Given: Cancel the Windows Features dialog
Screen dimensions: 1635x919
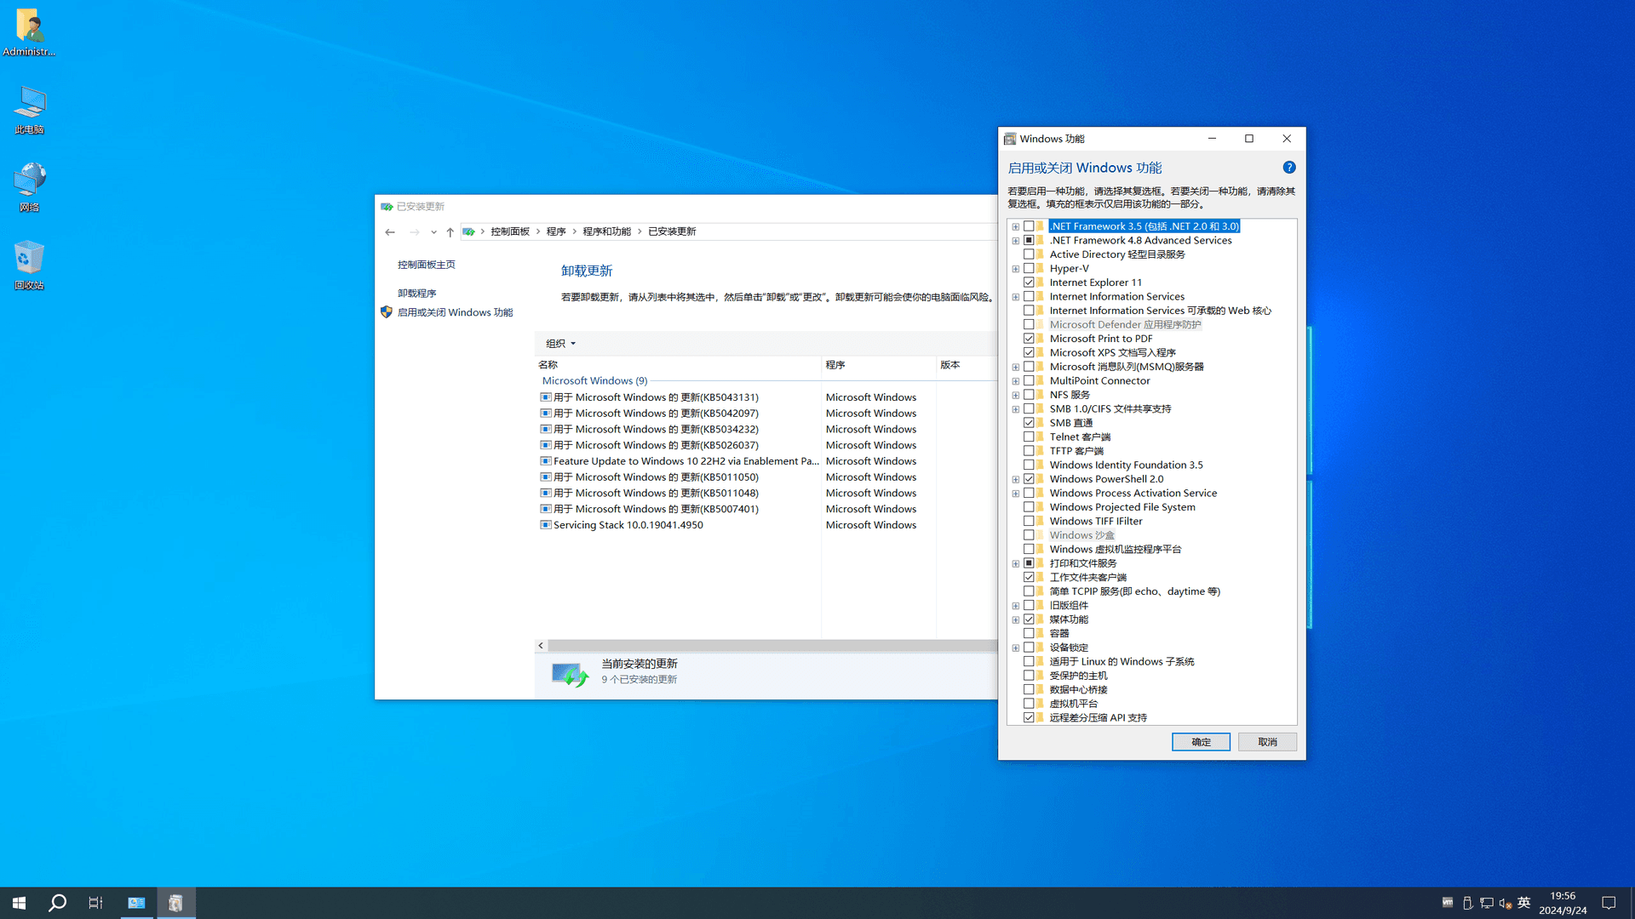Looking at the screenshot, I should point(1267,742).
